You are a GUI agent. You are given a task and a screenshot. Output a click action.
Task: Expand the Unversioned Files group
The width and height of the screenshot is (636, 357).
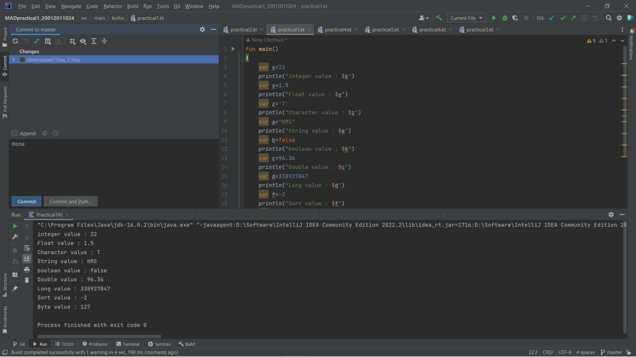(x=14, y=59)
